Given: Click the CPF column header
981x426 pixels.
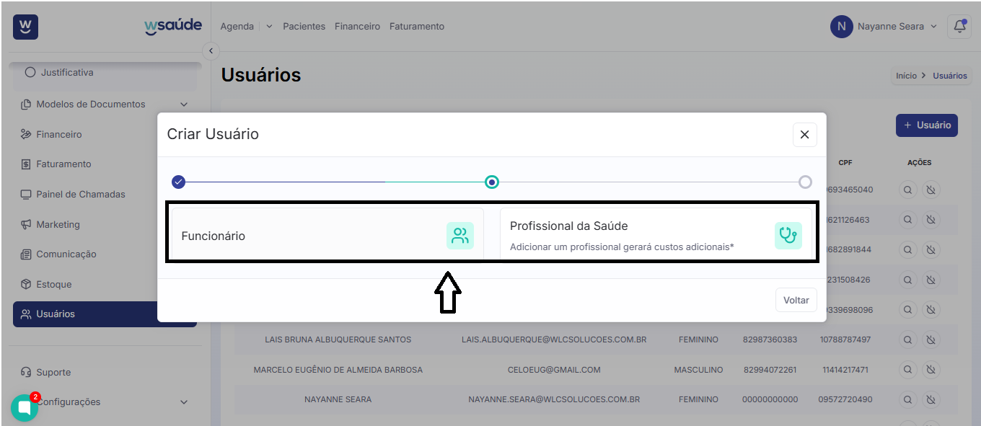Looking at the screenshot, I should click(x=845, y=163).
